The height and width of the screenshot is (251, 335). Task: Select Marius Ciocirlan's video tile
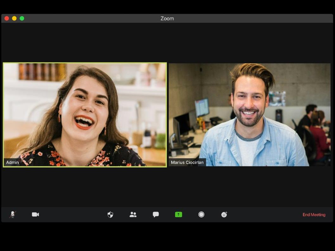(x=250, y=115)
